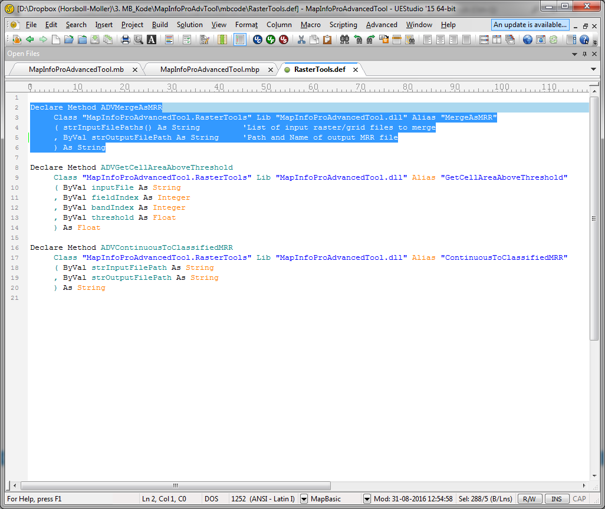605x509 pixels.
Task: Open the Edit menu
Action: tap(51, 25)
